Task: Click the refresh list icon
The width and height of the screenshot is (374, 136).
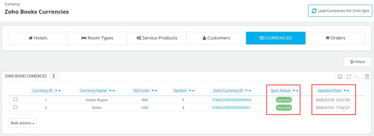Action: coord(349,77)
